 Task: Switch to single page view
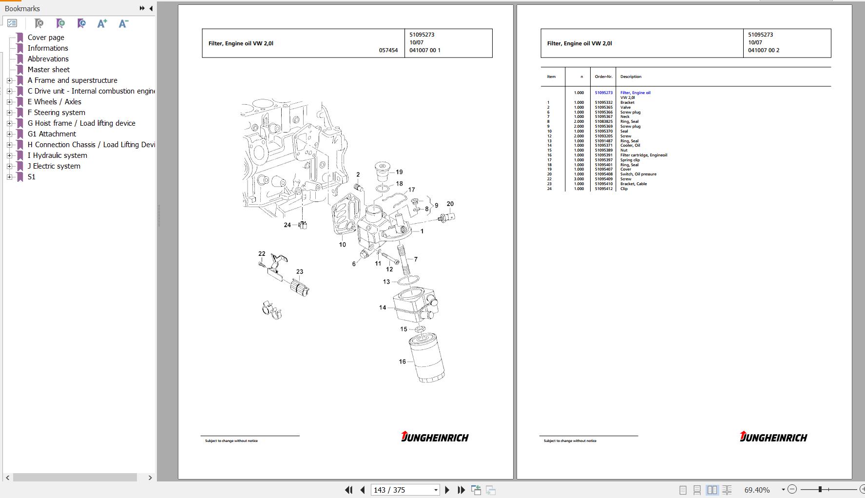coord(683,490)
